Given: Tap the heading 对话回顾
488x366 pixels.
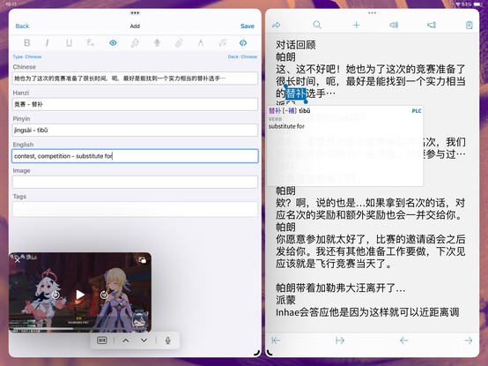Looking at the screenshot, I should (x=296, y=45).
